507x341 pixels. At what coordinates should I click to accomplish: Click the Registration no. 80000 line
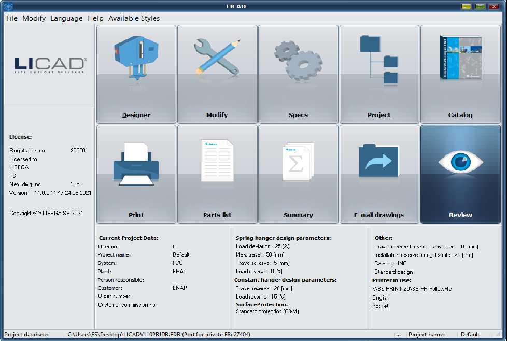point(47,151)
